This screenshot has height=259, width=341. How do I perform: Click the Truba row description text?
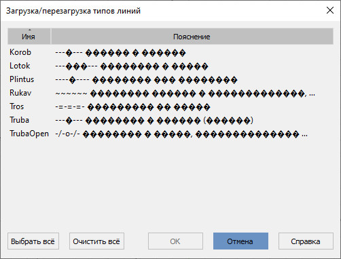coord(154,121)
